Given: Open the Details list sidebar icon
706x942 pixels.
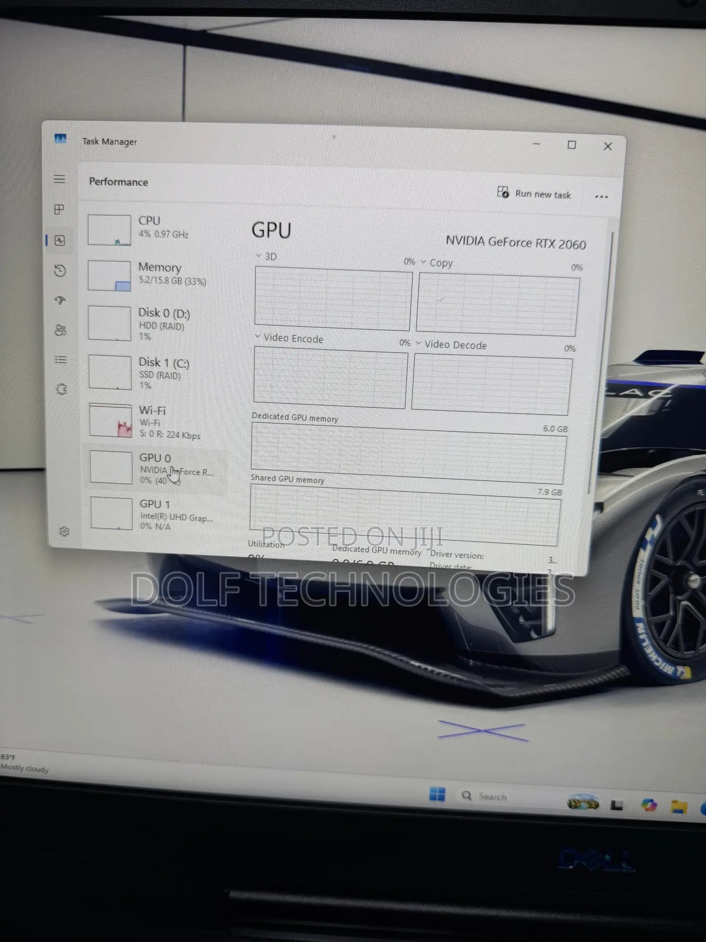Looking at the screenshot, I should (x=61, y=360).
